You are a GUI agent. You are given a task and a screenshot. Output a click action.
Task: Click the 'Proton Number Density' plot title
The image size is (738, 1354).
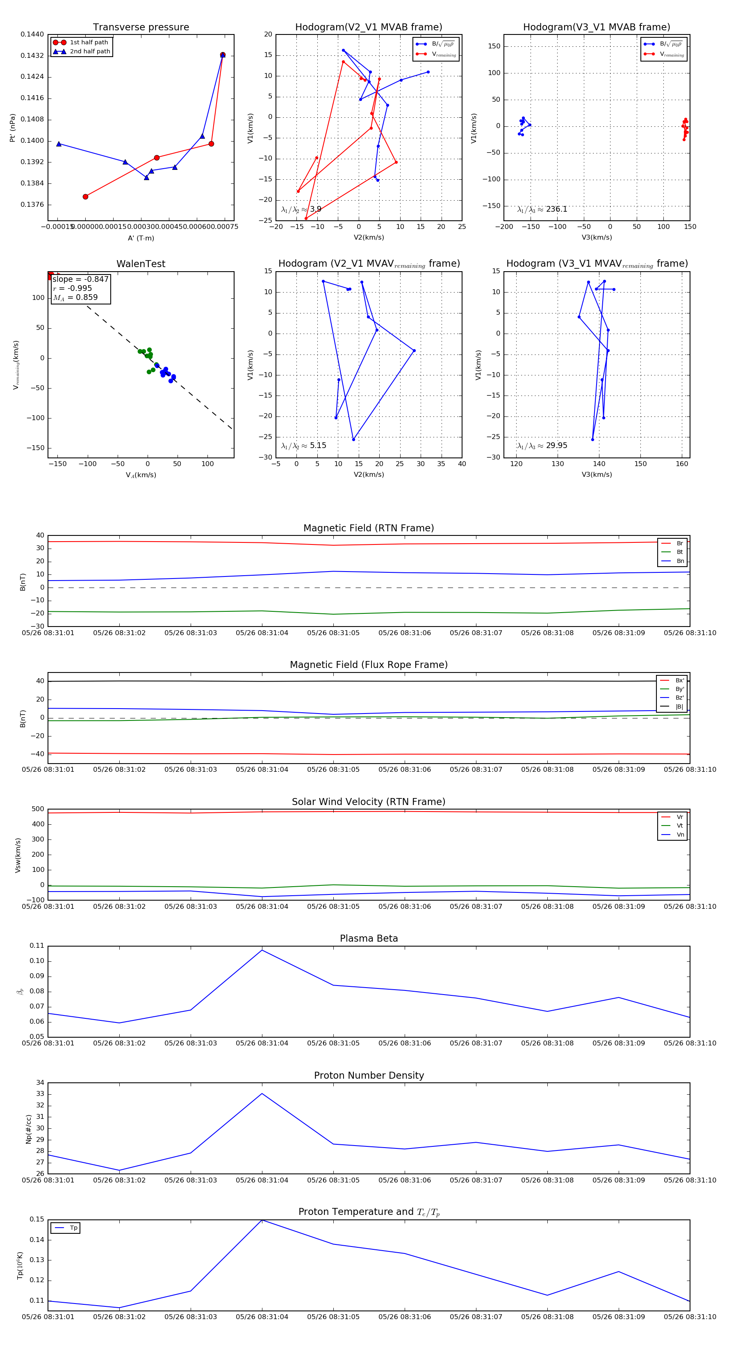(369, 1075)
